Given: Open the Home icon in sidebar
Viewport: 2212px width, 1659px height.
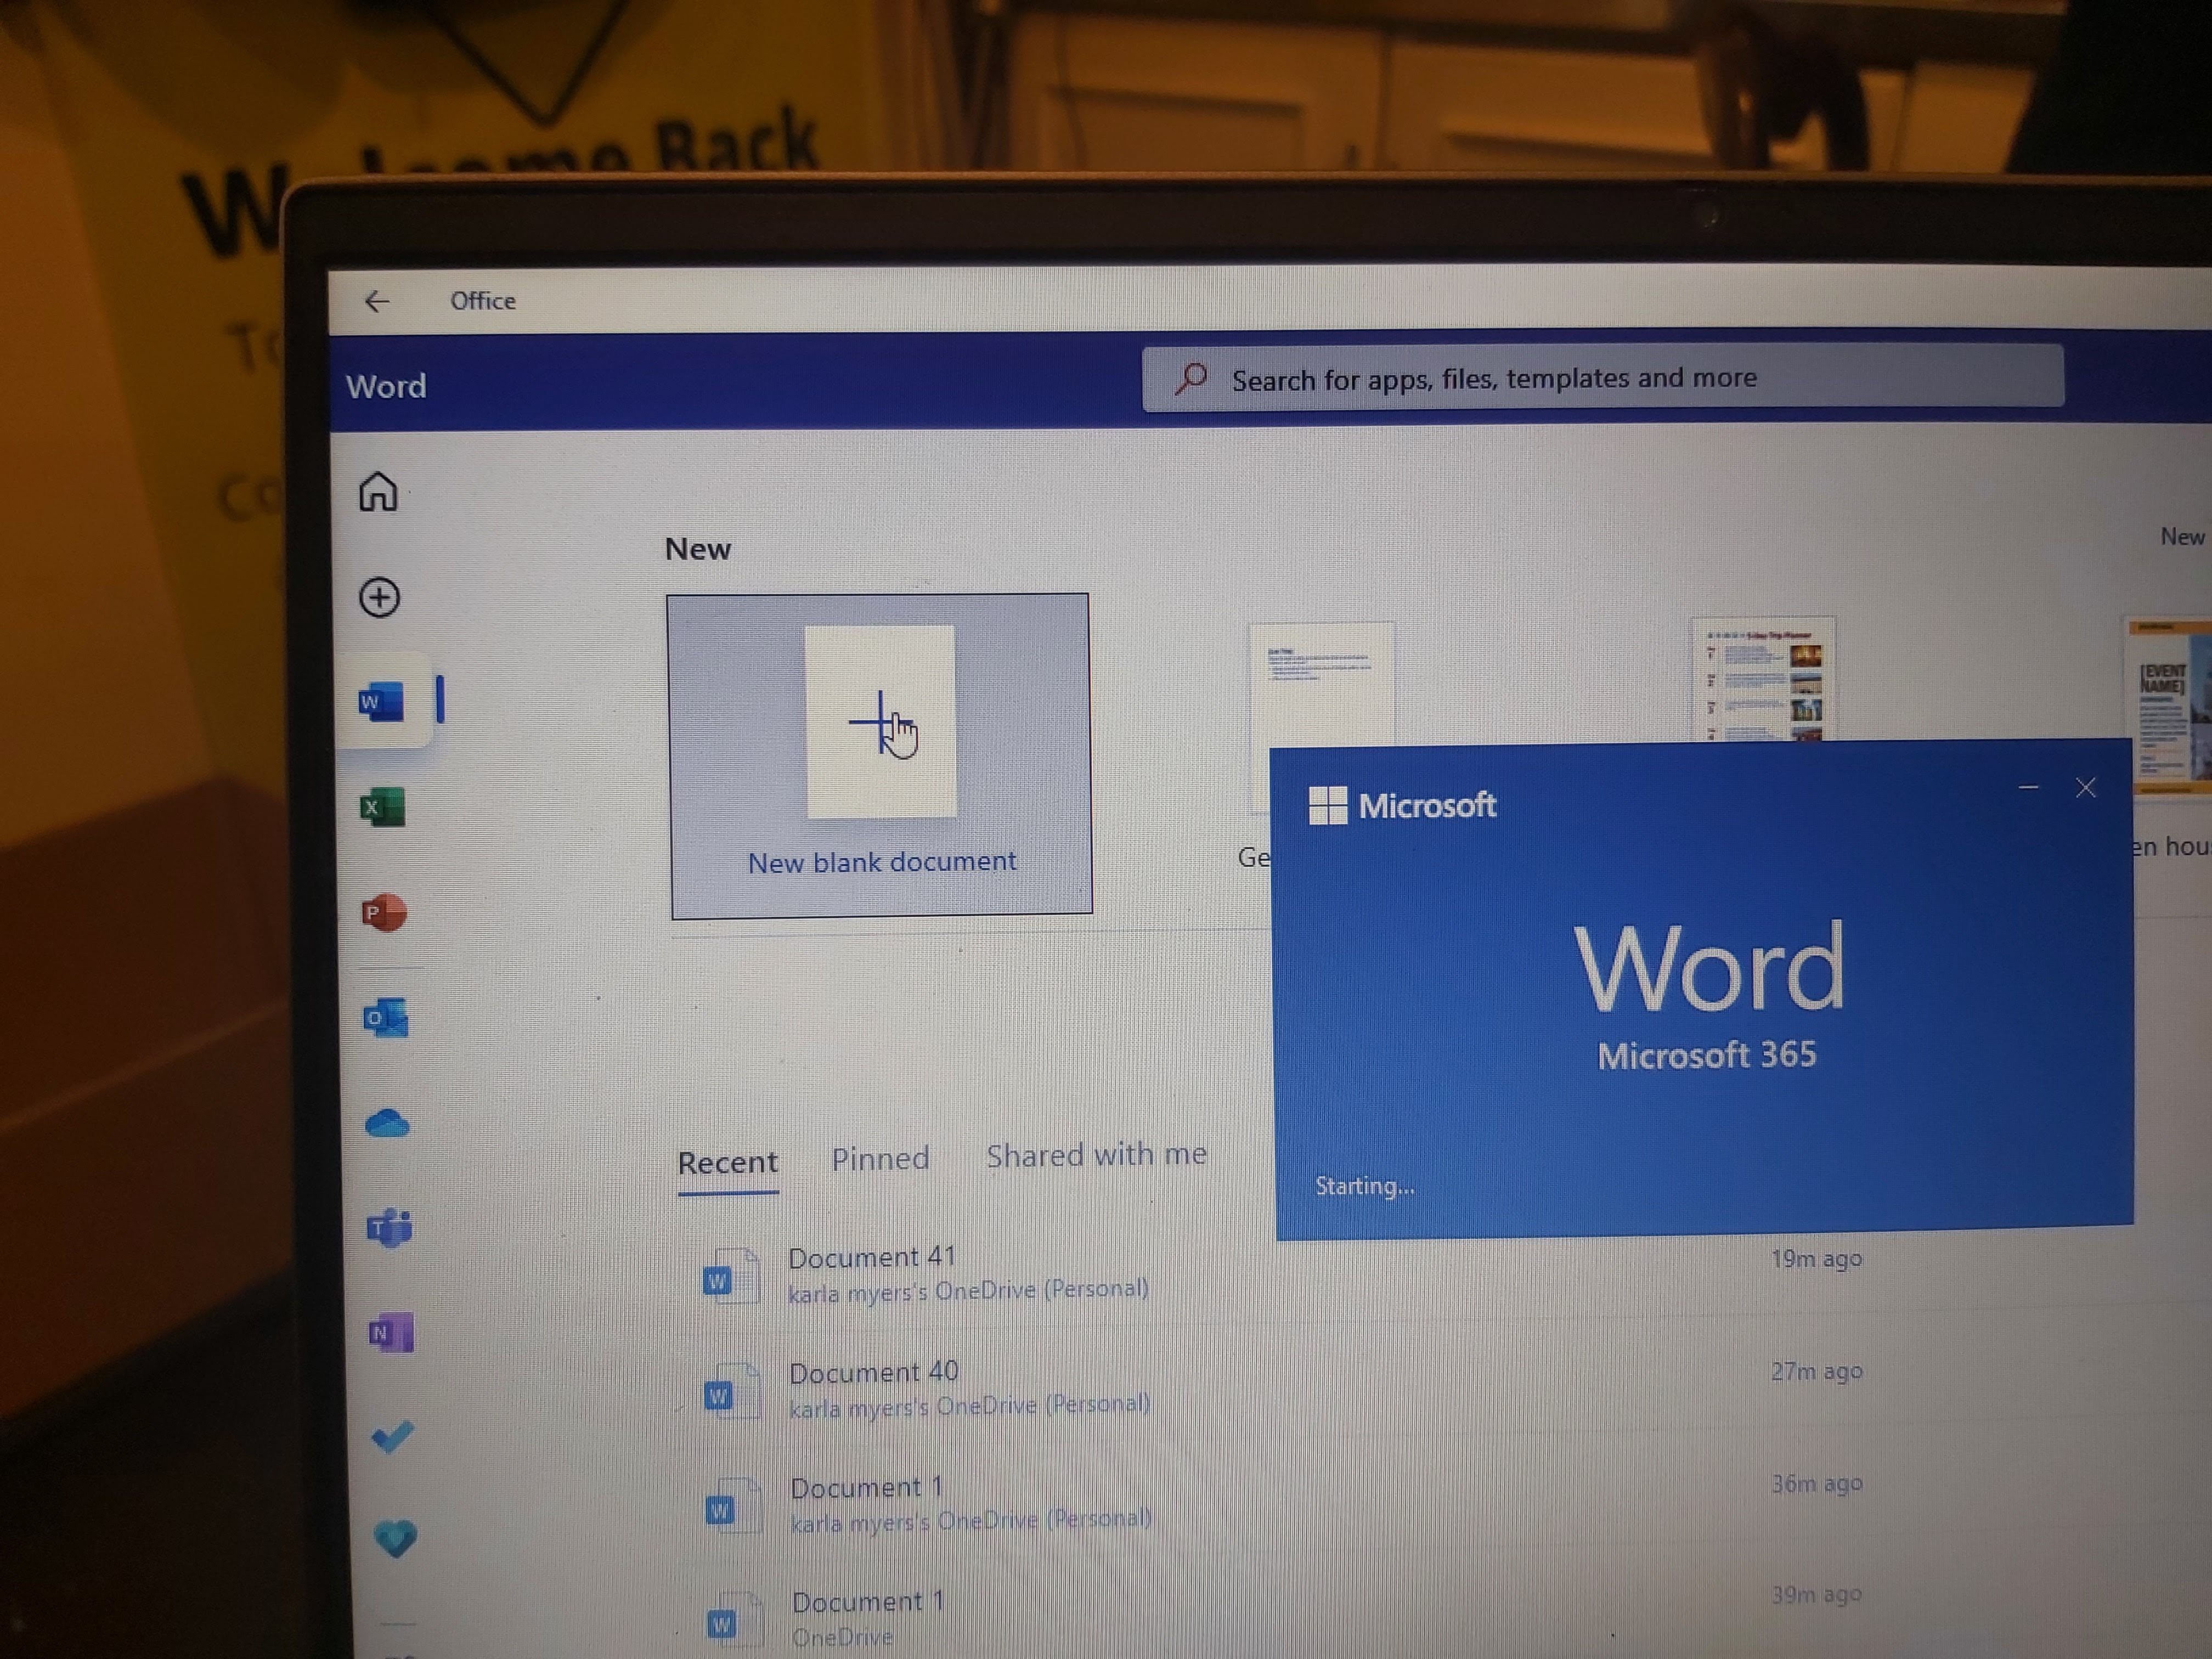Looking at the screenshot, I should click(x=379, y=492).
